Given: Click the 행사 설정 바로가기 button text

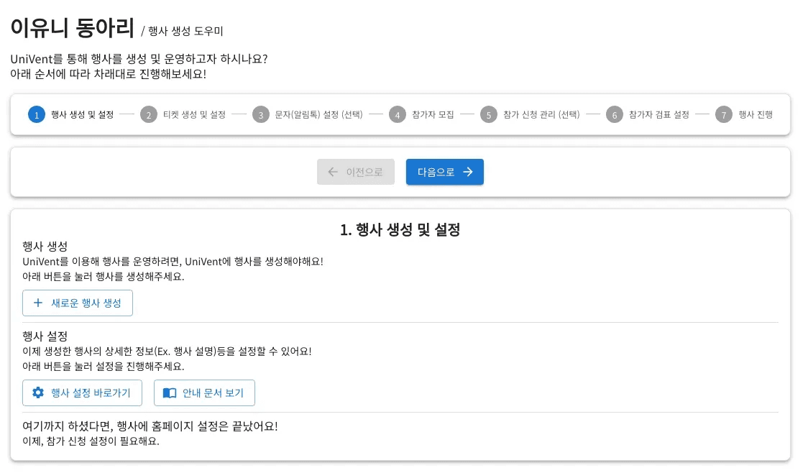Looking at the screenshot, I should pyautogui.click(x=91, y=393).
